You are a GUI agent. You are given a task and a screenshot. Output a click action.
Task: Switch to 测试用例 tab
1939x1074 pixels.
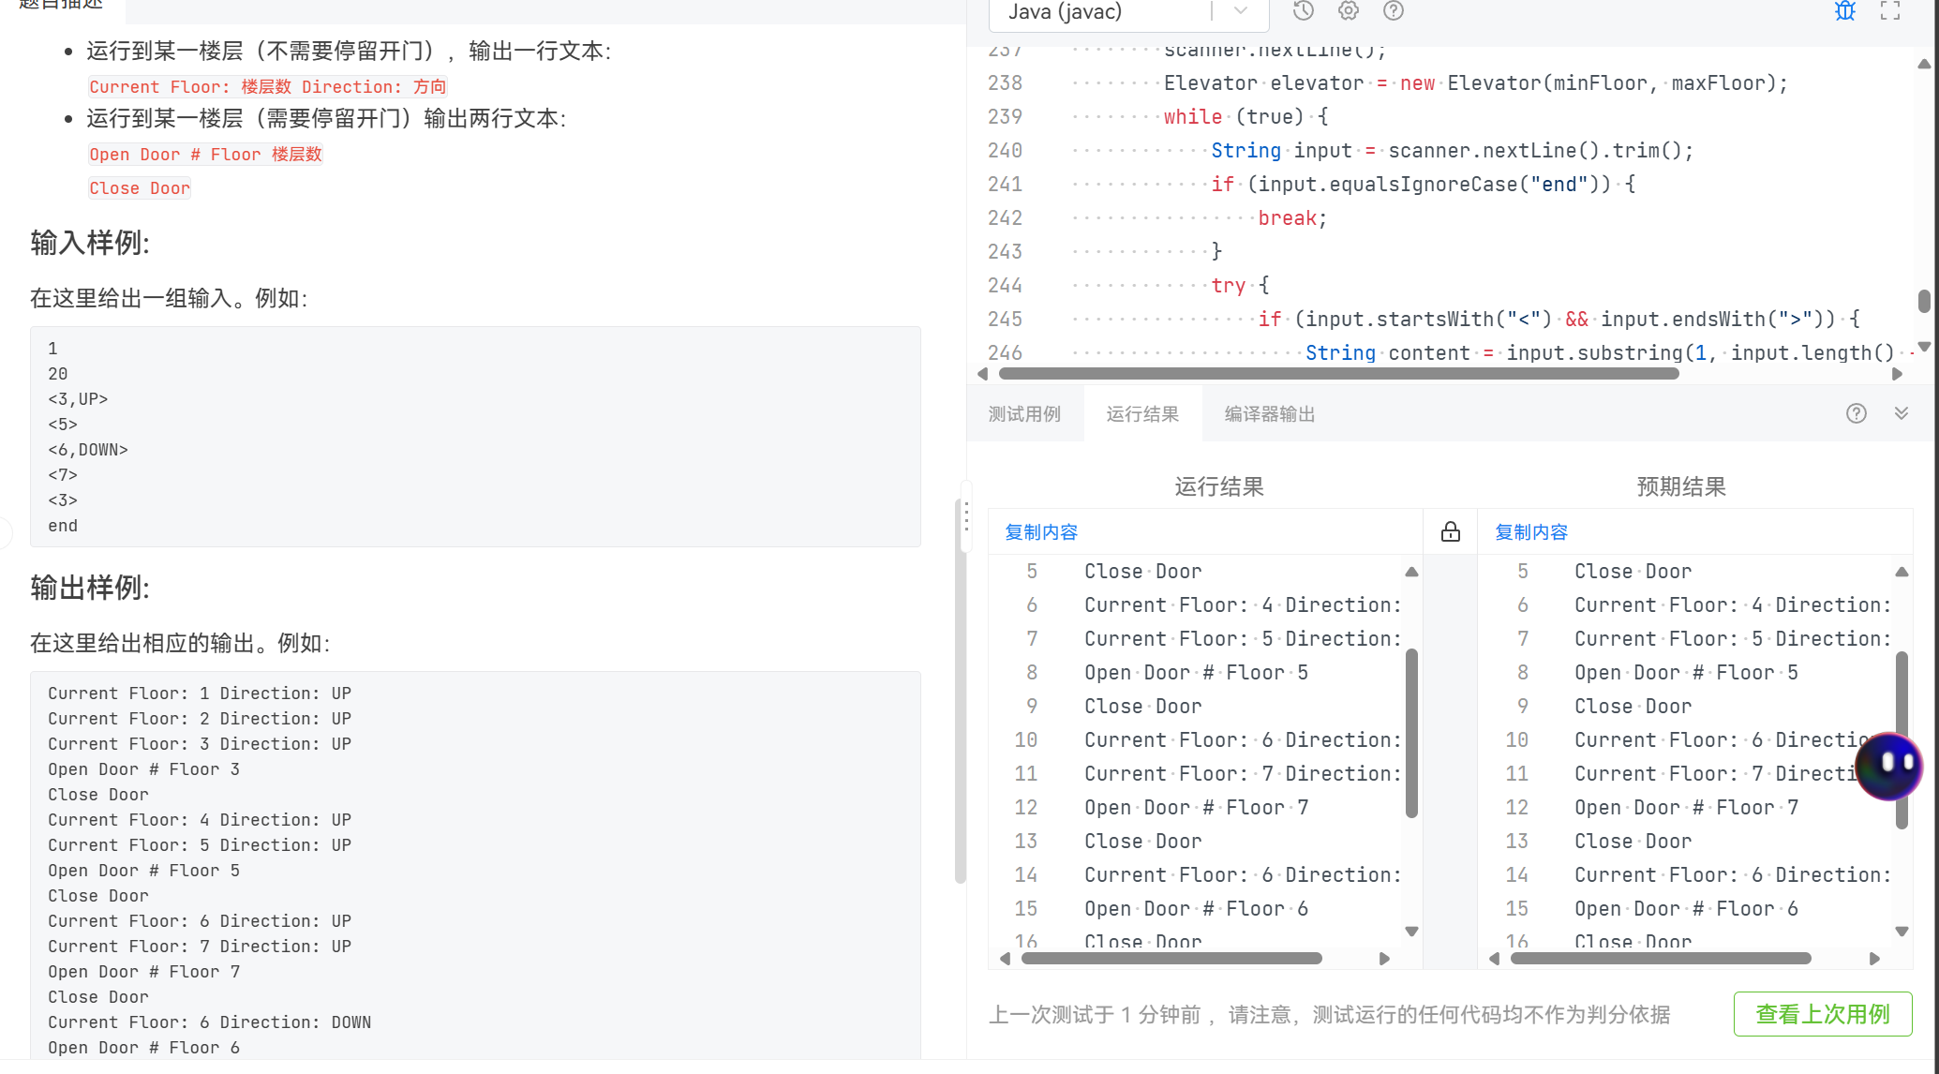(x=1024, y=414)
